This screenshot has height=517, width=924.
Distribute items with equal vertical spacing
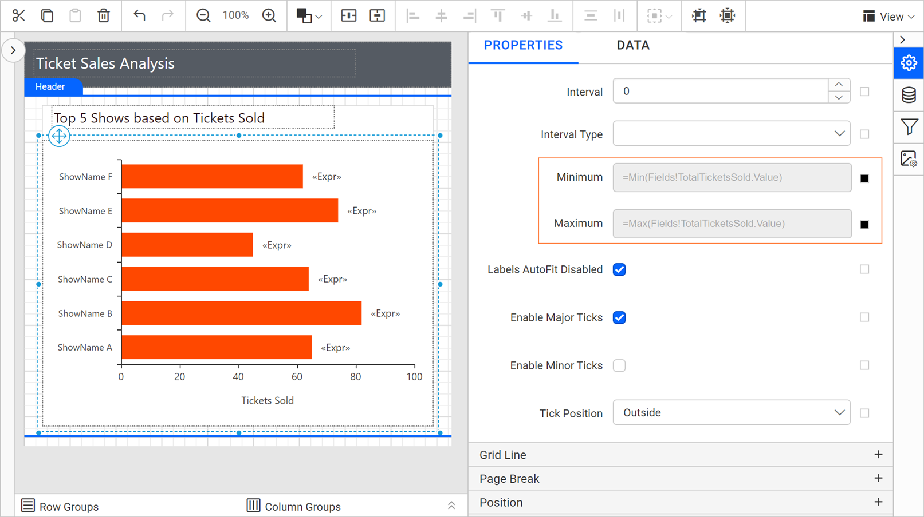(591, 16)
